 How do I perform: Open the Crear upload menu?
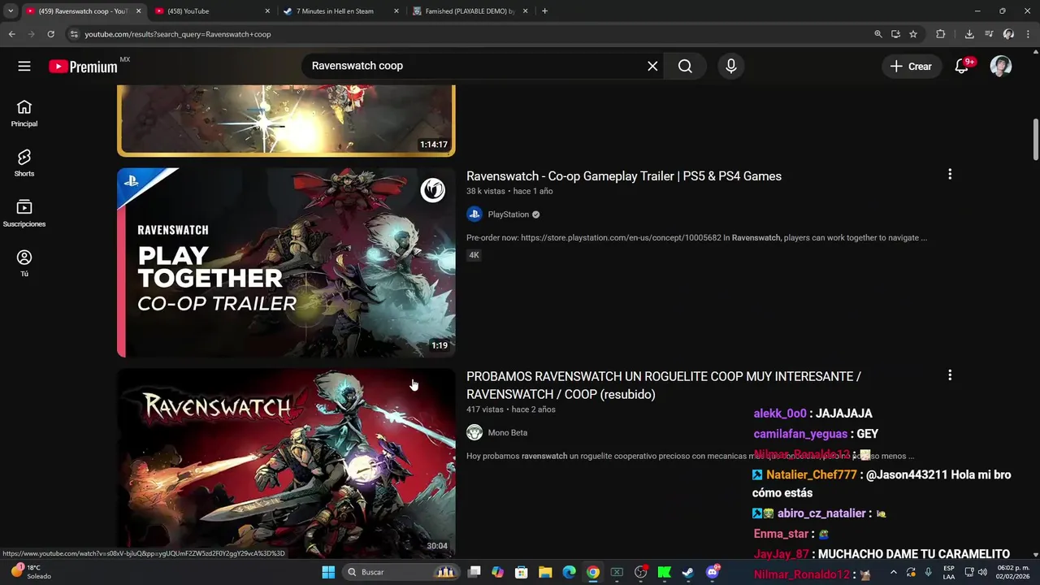pos(912,67)
